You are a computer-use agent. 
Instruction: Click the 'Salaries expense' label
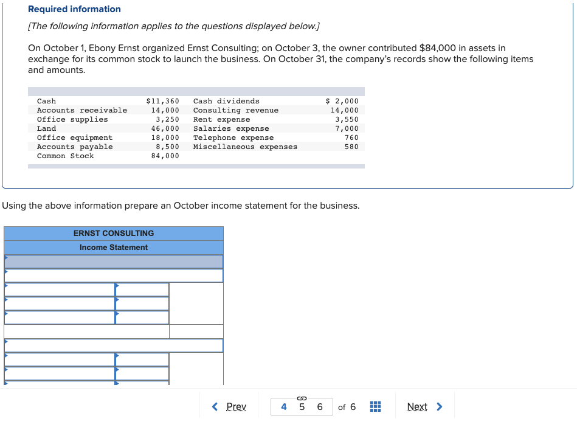click(231, 128)
